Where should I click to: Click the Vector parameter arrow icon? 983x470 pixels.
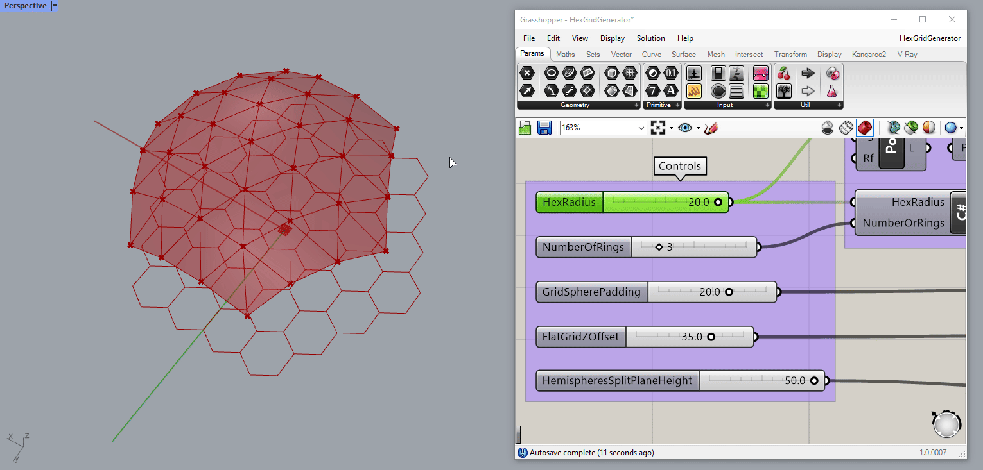pos(527,90)
